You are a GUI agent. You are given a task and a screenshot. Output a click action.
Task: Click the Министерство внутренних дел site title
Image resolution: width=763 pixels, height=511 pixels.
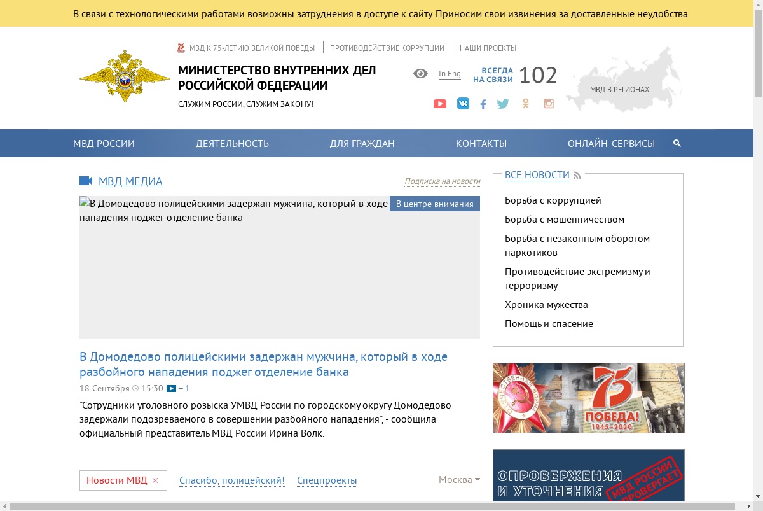(277, 78)
